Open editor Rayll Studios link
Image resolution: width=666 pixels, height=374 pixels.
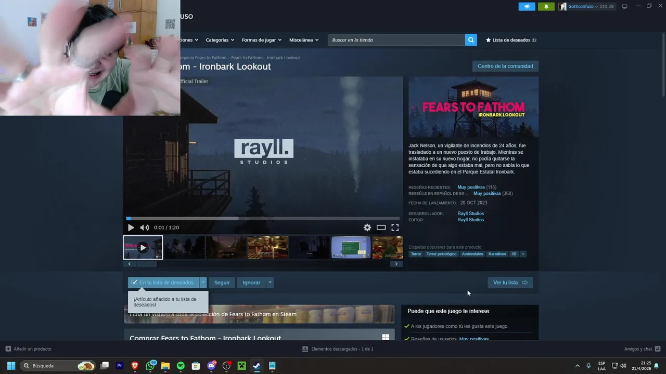(x=470, y=220)
